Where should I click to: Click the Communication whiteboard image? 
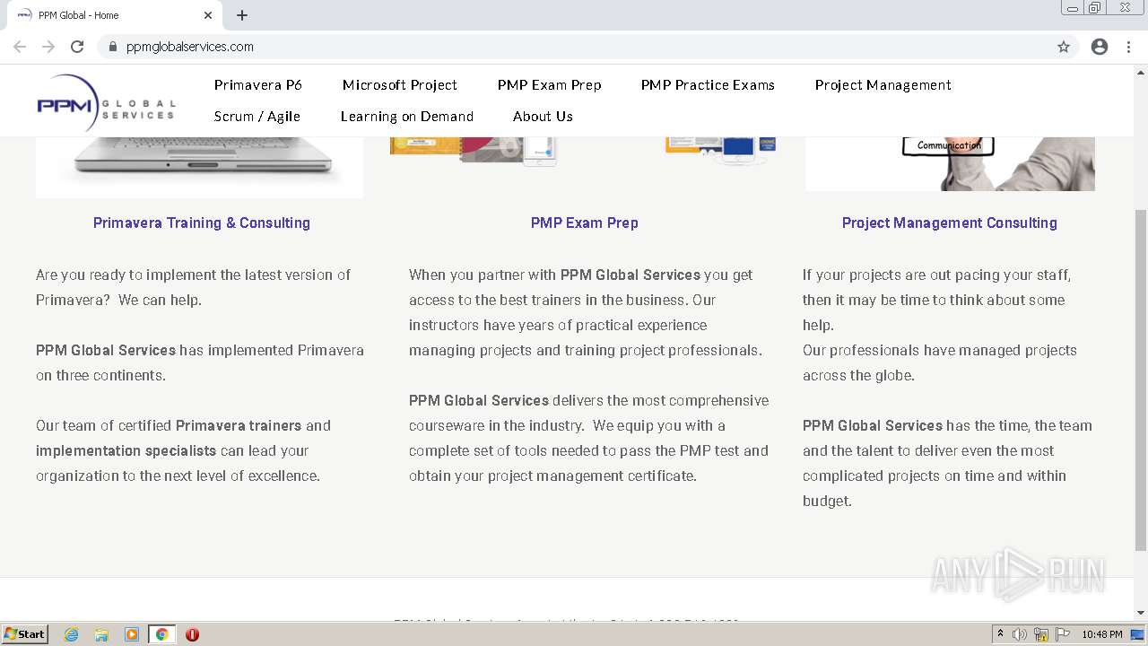[x=950, y=163]
